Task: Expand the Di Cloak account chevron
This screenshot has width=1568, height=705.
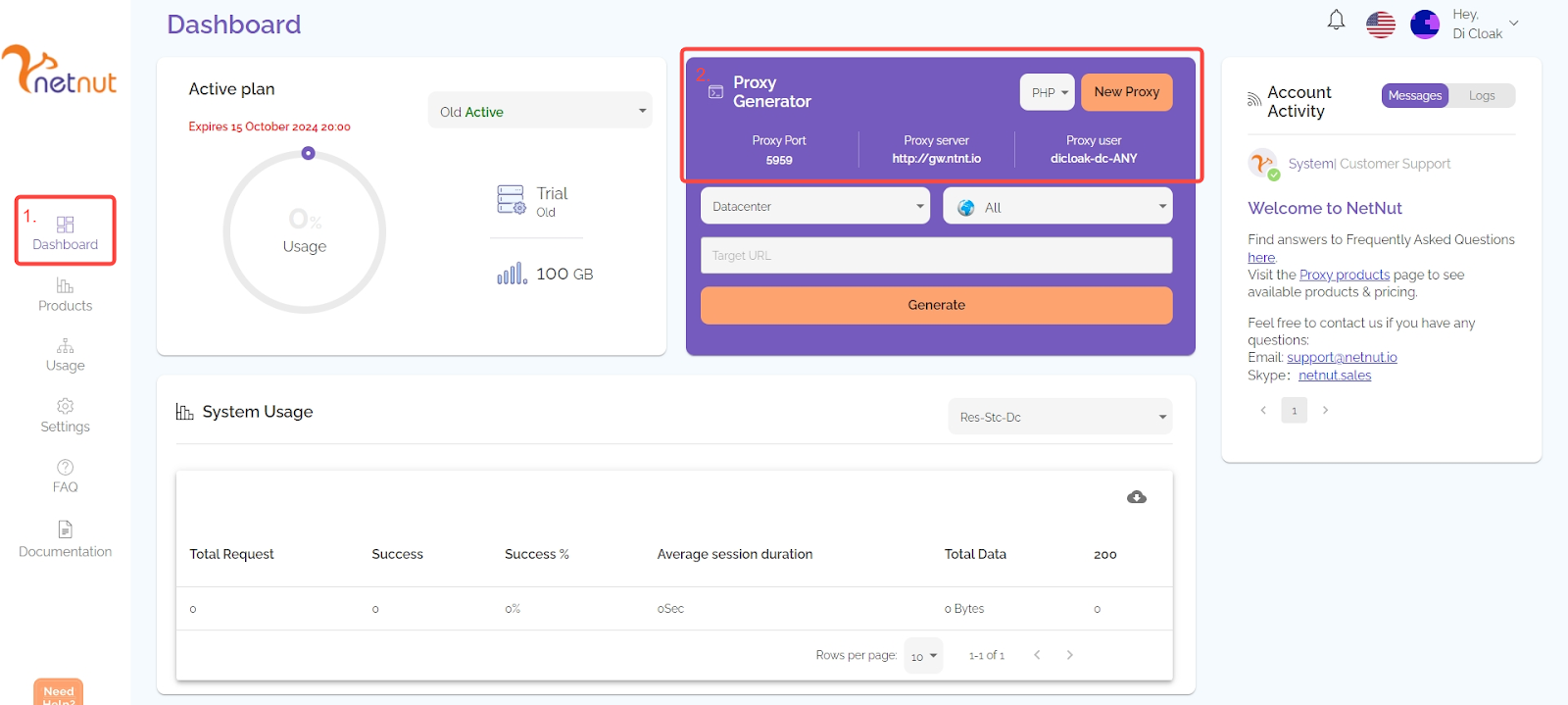Action: pos(1513,23)
